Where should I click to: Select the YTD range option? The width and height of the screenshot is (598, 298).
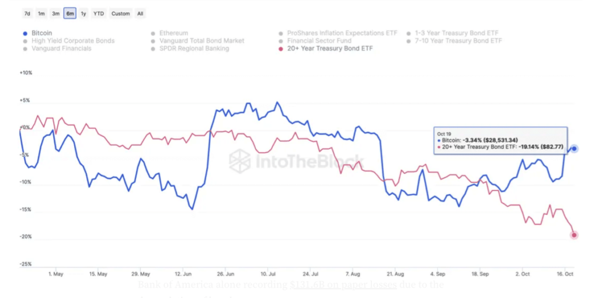click(99, 13)
